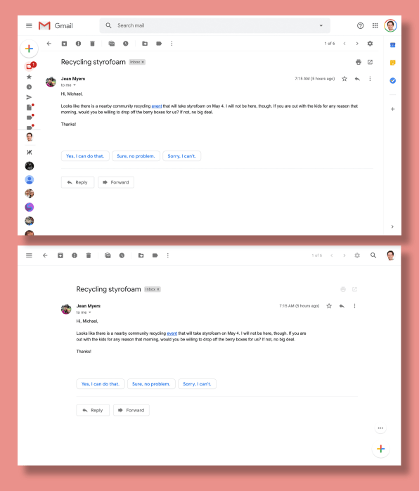This screenshot has width=419, height=491.
Task: Open Google Tasks in the side panel
Action: (392, 80)
